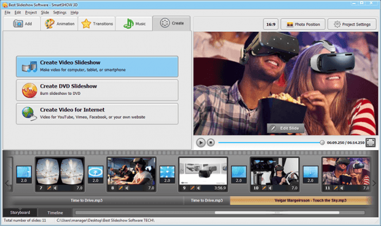Open transition between slides 8 and 9
Viewport: 381px width, 226px height.
point(167,174)
